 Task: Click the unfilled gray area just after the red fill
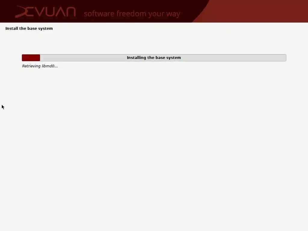pyautogui.click(x=45, y=58)
